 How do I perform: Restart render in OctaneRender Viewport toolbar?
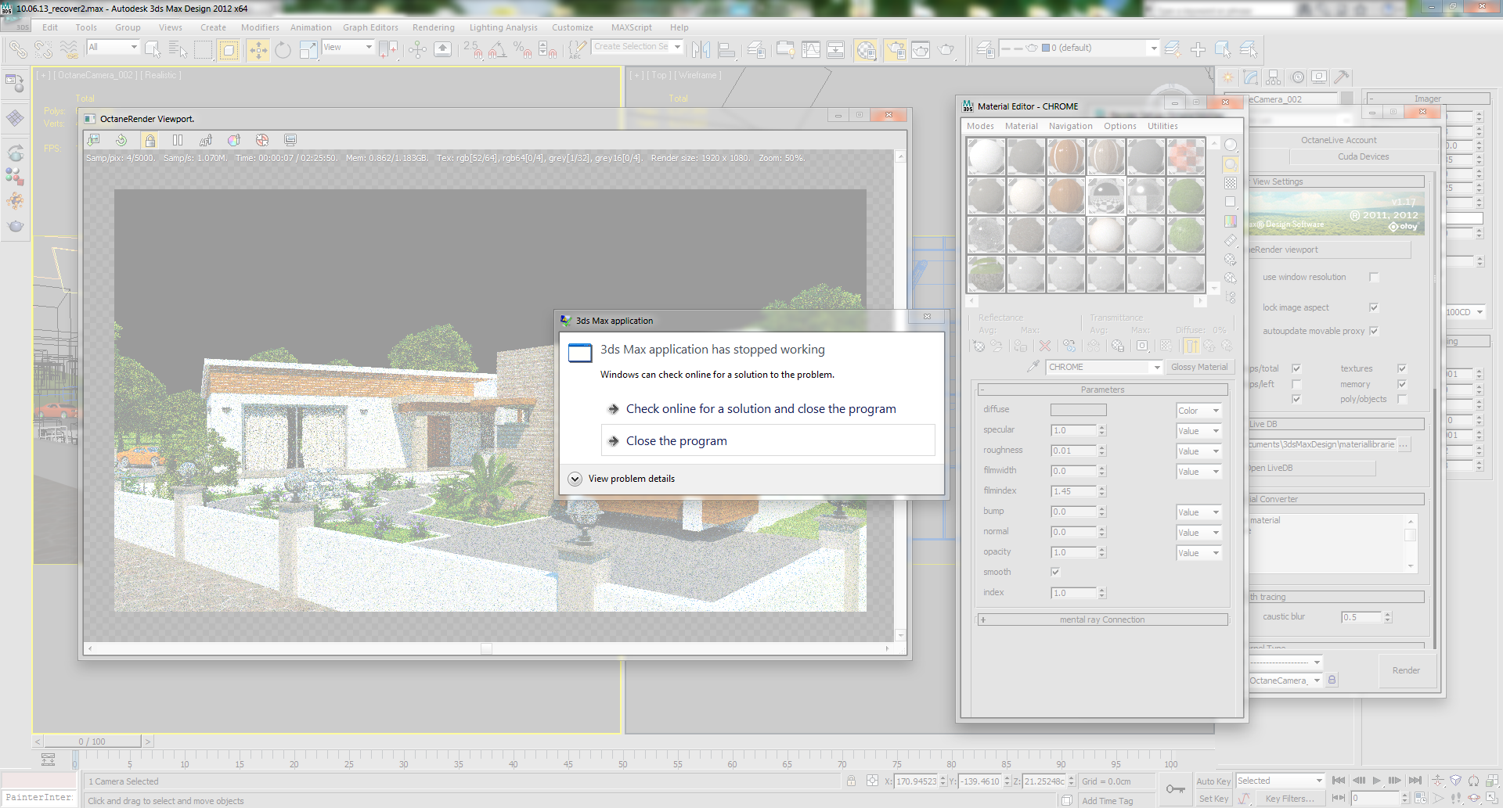121,140
